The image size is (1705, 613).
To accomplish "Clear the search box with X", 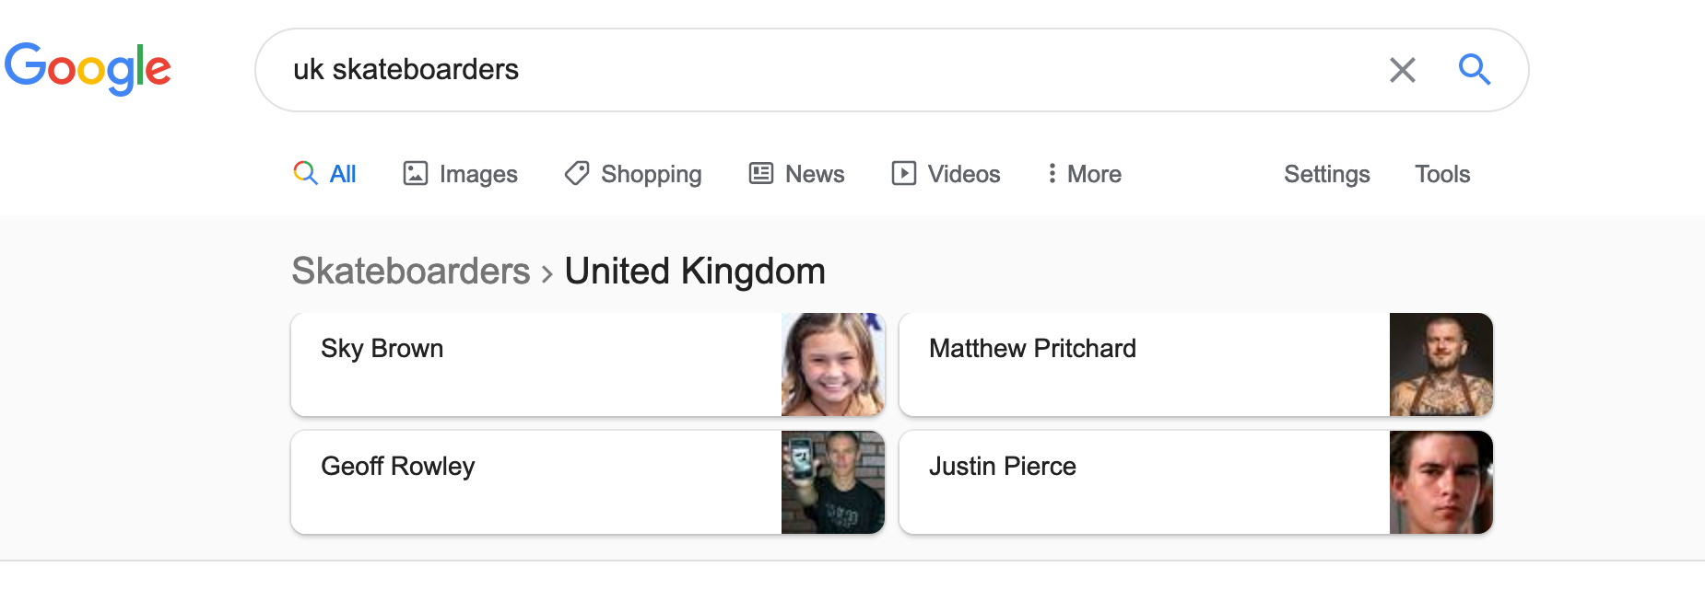I will (1402, 70).
